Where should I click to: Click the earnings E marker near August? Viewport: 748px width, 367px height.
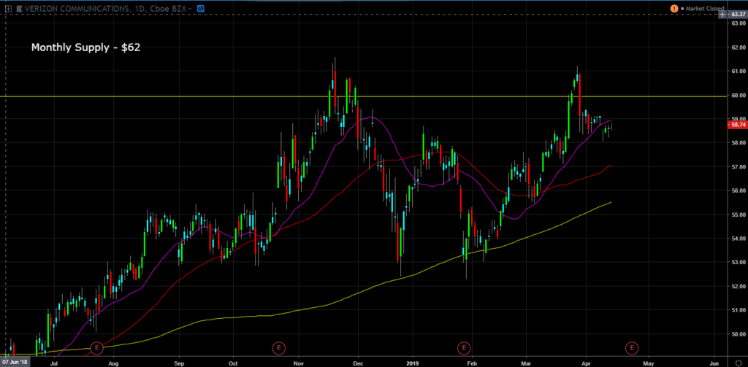(x=97, y=348)
